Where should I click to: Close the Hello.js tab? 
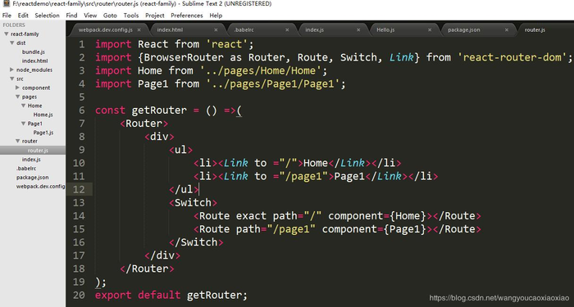point(430,30)
